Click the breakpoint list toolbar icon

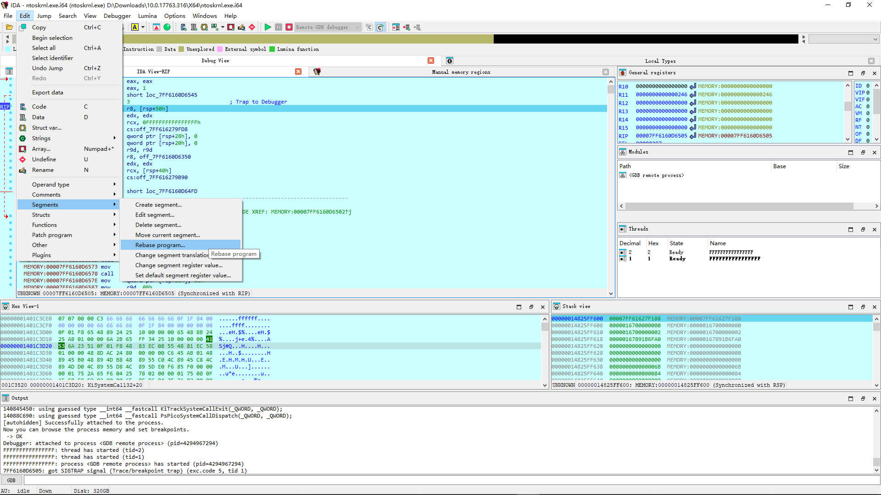coord(396,27)
